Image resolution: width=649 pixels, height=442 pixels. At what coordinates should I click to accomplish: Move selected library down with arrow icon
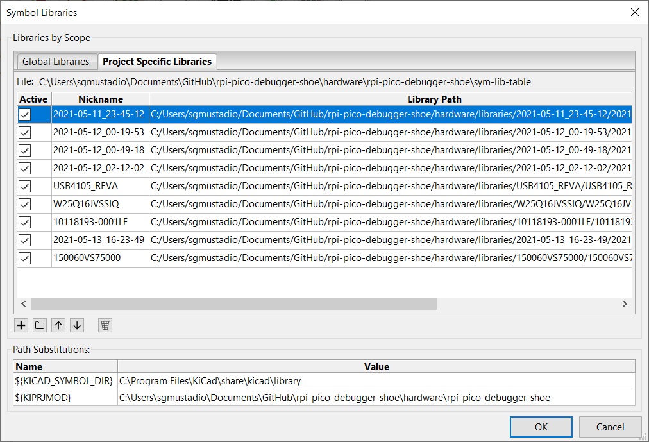77,325
